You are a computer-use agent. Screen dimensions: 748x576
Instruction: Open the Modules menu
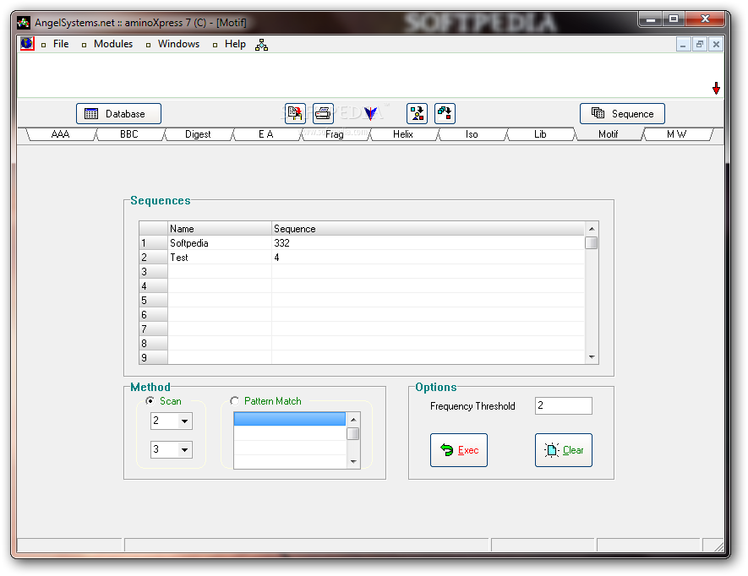tap(113, 44)
